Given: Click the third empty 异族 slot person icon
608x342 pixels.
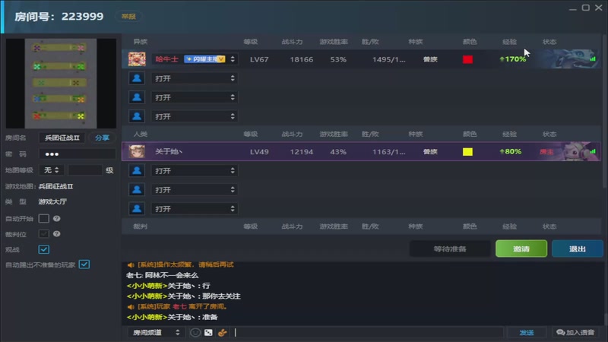Looking at the screenshot, I should point(137,116).
